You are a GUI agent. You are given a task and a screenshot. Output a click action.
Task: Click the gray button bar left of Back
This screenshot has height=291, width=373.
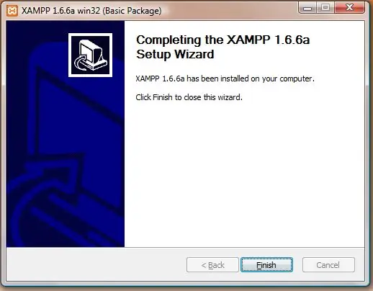(96, 264)
